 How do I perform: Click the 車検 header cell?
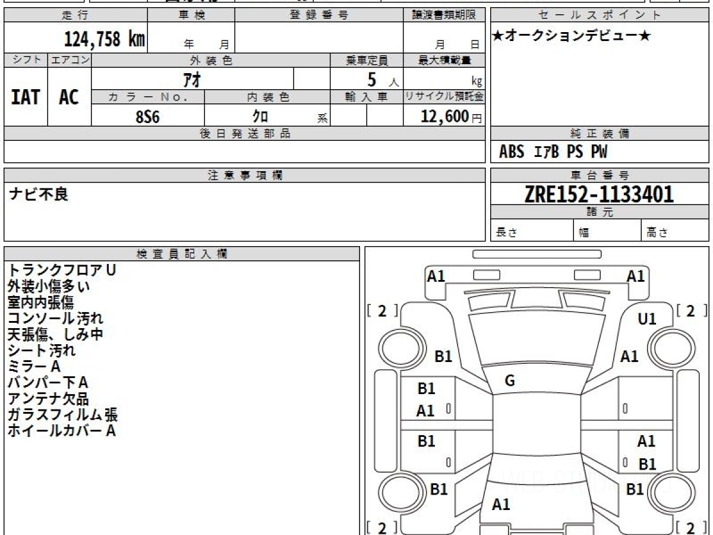191,15
